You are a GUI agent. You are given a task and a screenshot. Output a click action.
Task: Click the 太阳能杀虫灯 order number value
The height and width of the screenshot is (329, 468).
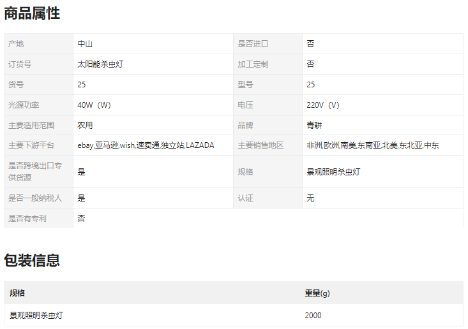click(x=98, y=64)
